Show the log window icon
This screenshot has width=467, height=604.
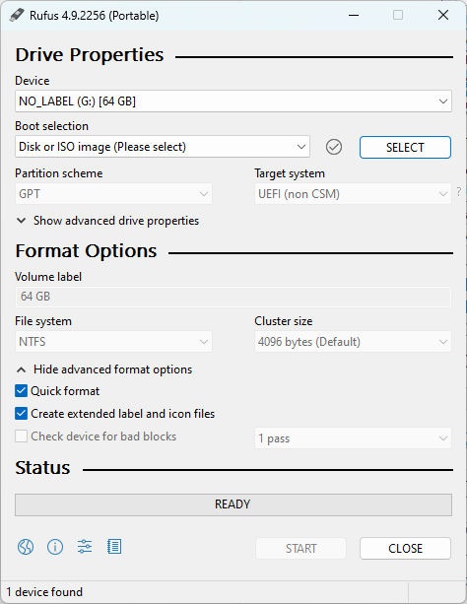tap(114, 547)
